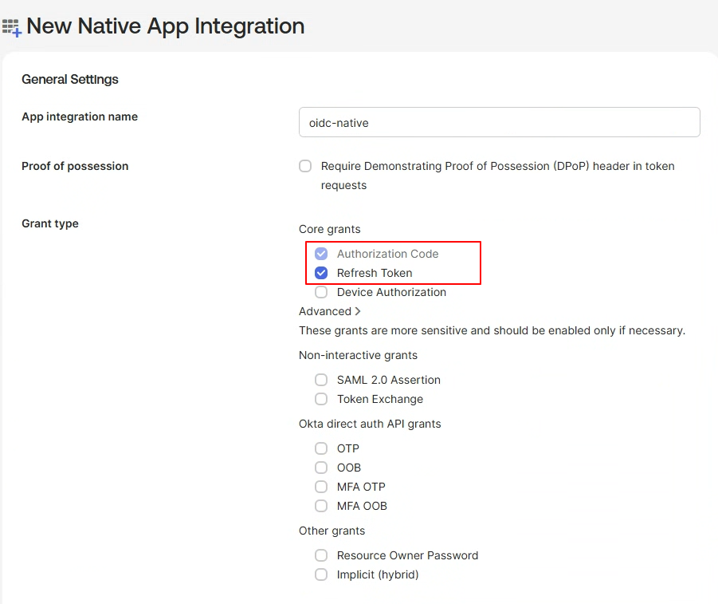
Task: Click the Core grants subheading
Action: (330, 229)
